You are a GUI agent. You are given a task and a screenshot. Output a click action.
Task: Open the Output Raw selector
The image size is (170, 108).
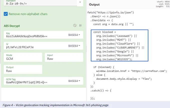pos(23,69)
